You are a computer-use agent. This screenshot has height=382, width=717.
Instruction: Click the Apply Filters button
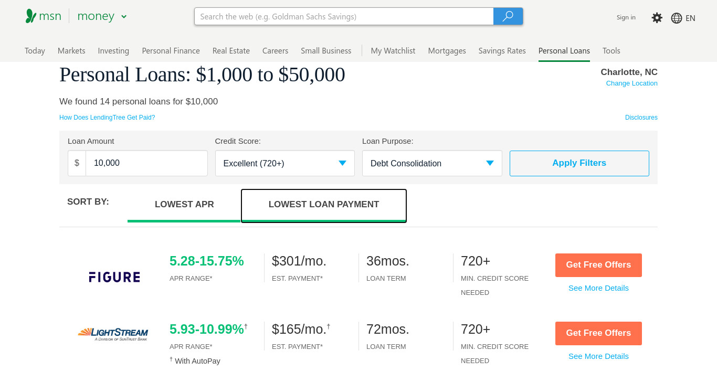pyautogui.click(x=579, y=163)
